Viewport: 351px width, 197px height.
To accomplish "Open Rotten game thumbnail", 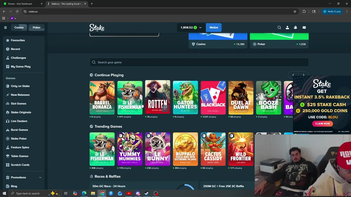I will [x=157, y=97].
